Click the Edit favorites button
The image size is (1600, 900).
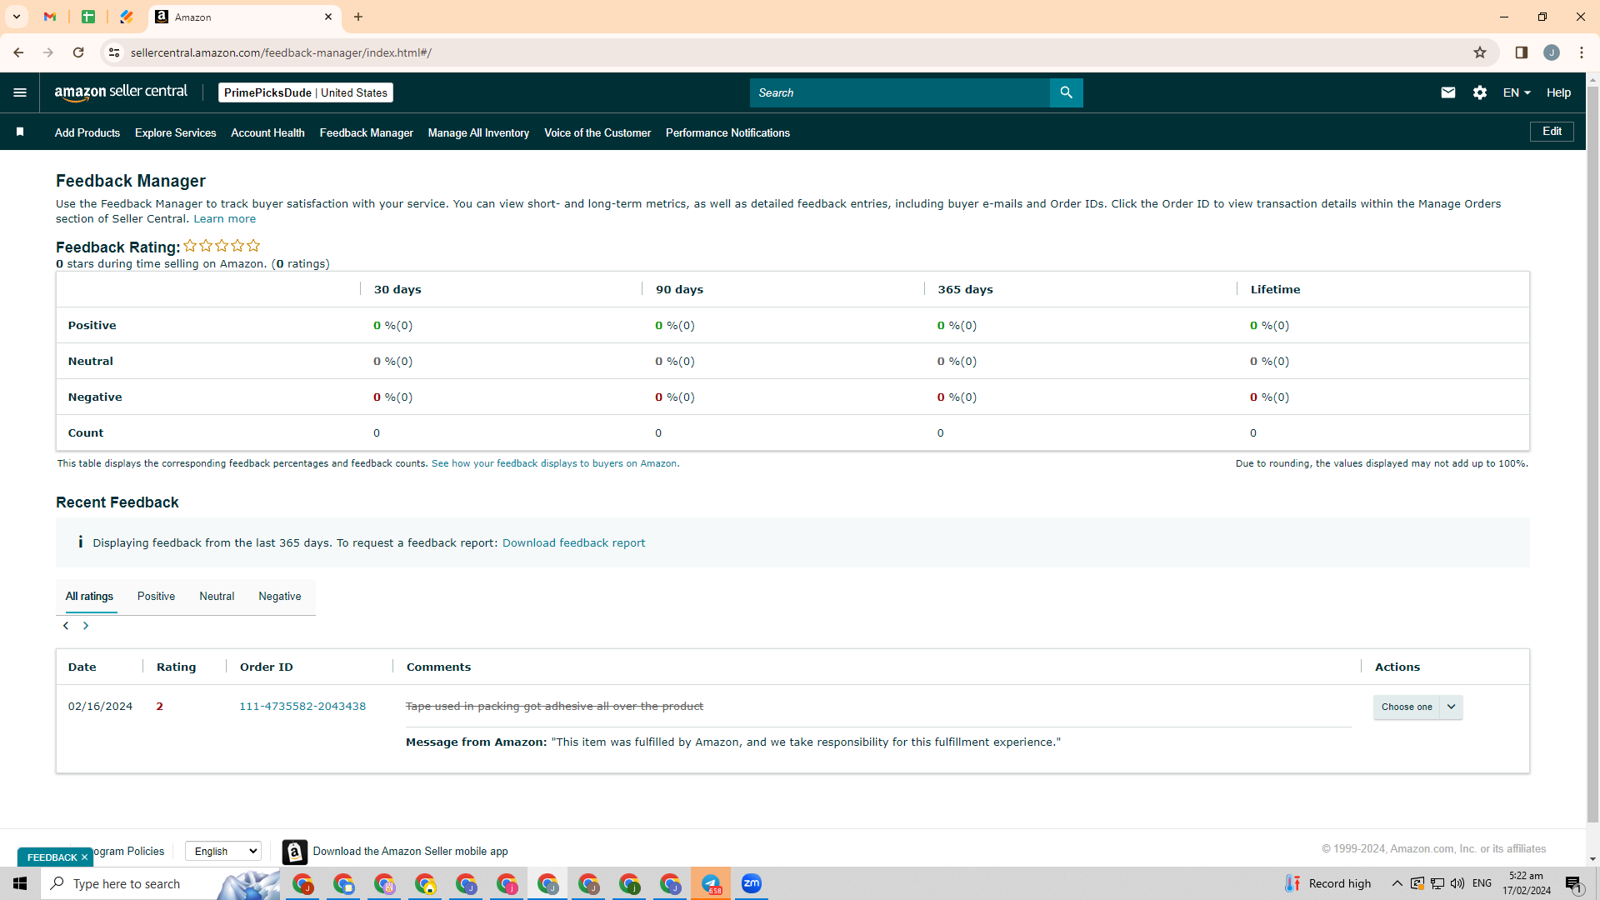[1552, 132]
